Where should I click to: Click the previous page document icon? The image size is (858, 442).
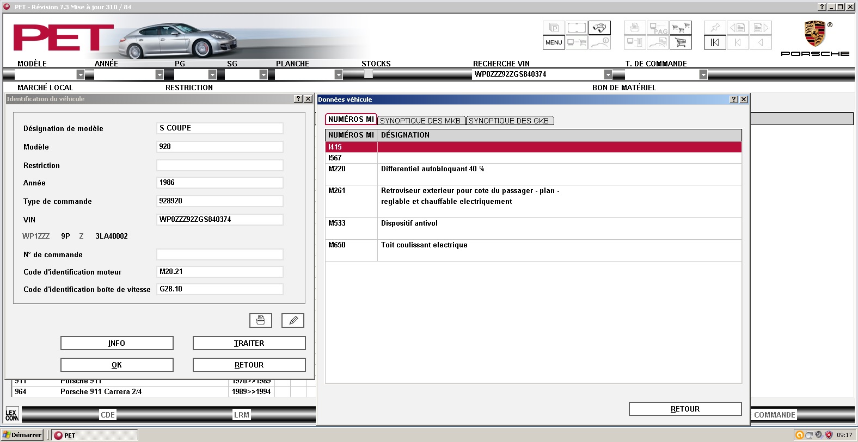click(738, 28)
